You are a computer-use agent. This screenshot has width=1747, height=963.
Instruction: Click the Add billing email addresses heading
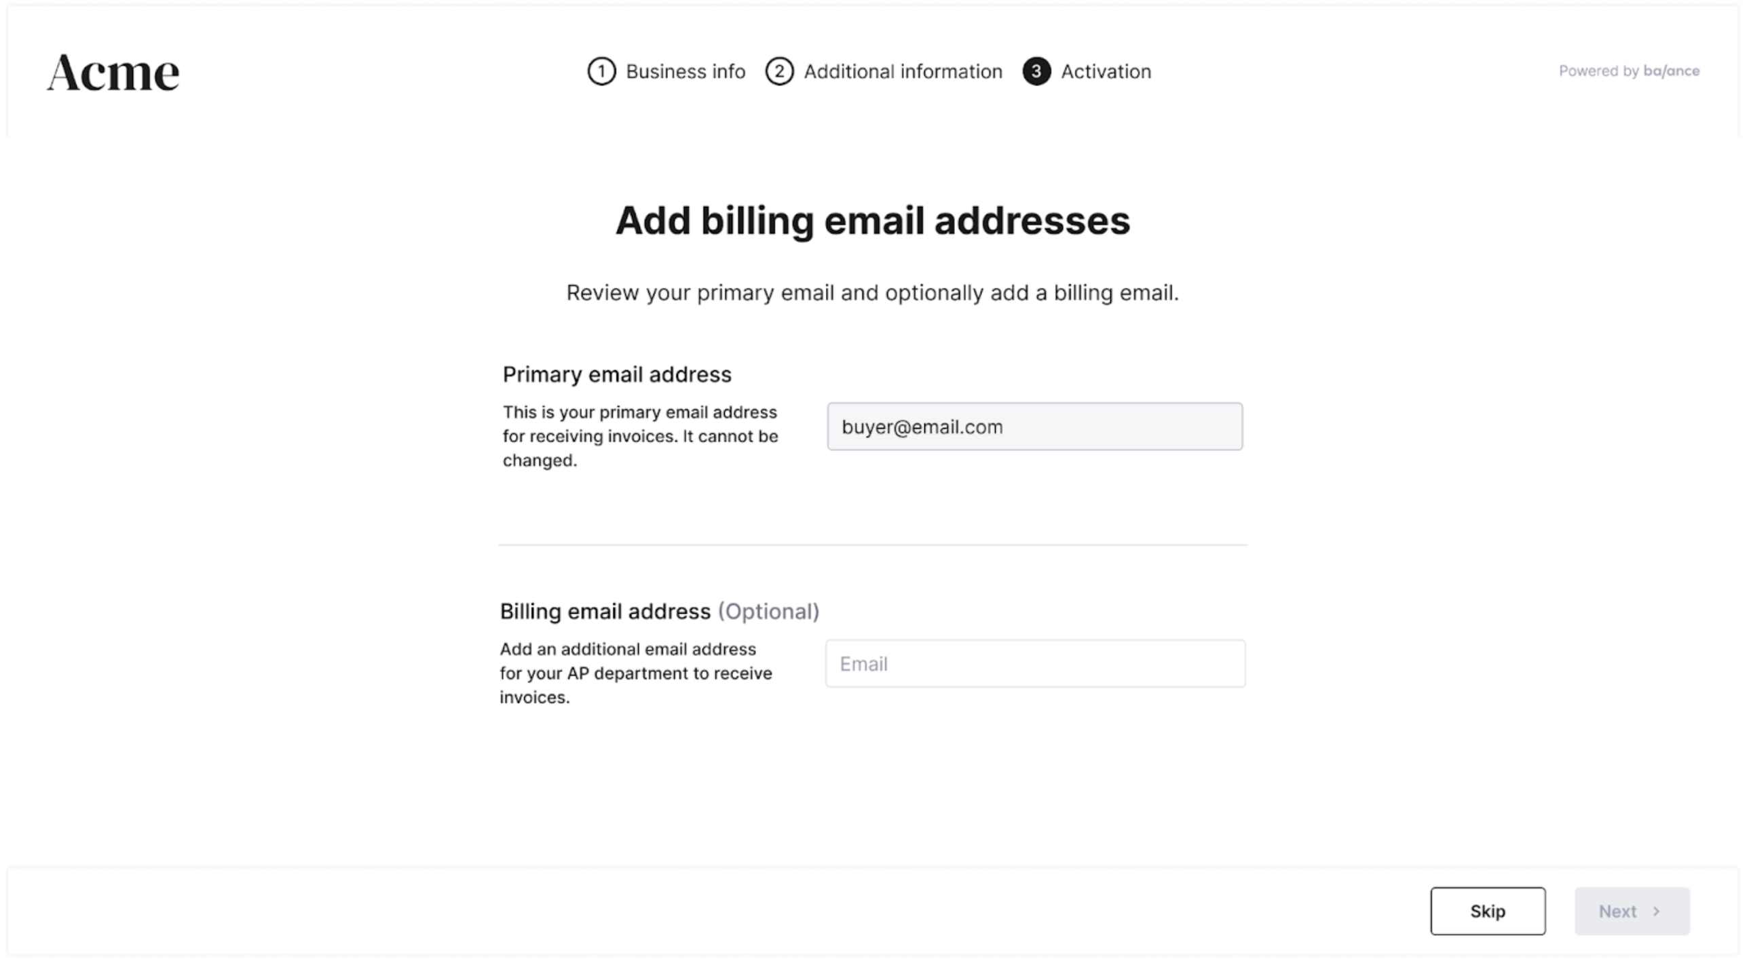click(x=873, y=221)
